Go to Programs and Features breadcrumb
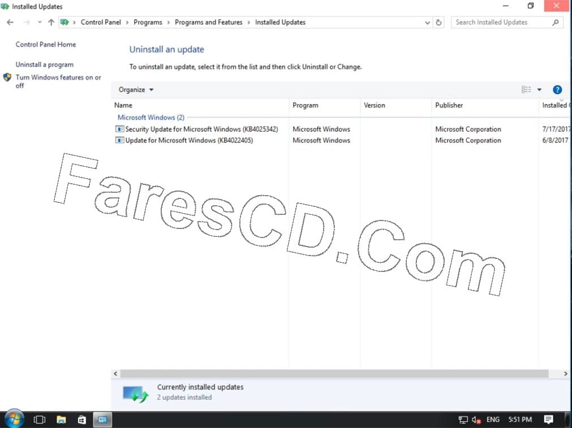 pyautogui.click(x=209, y=22)
